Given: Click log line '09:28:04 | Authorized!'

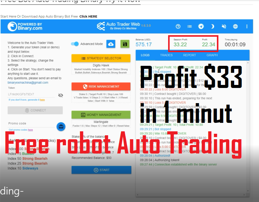Looking at the screenshot, I should click(155, 156).
